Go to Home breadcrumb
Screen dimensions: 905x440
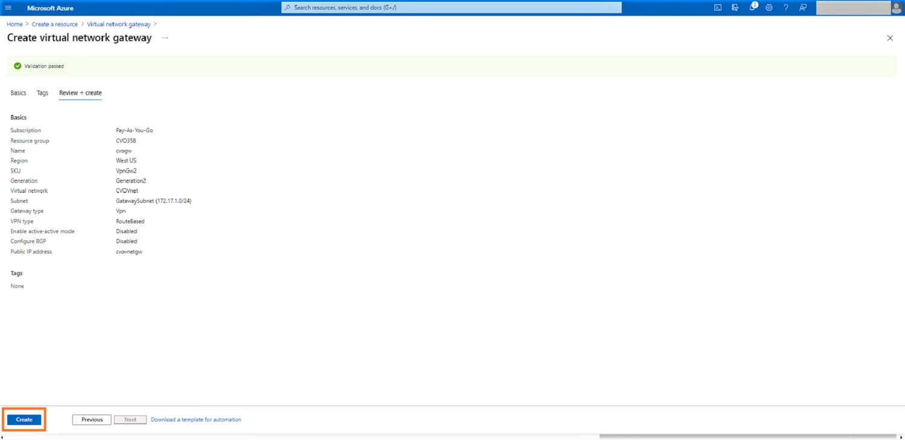click(x=14, y=24)
